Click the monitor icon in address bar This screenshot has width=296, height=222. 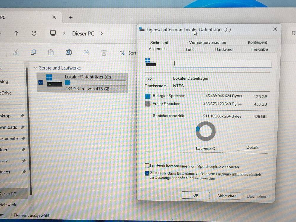[x=53, y=33]
